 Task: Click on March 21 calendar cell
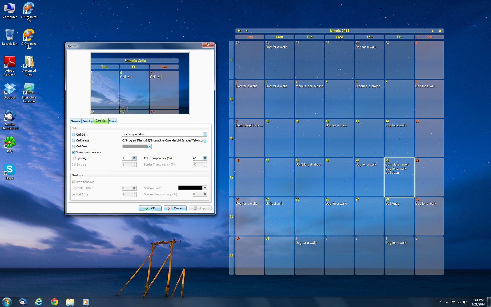tap(398, 177)
